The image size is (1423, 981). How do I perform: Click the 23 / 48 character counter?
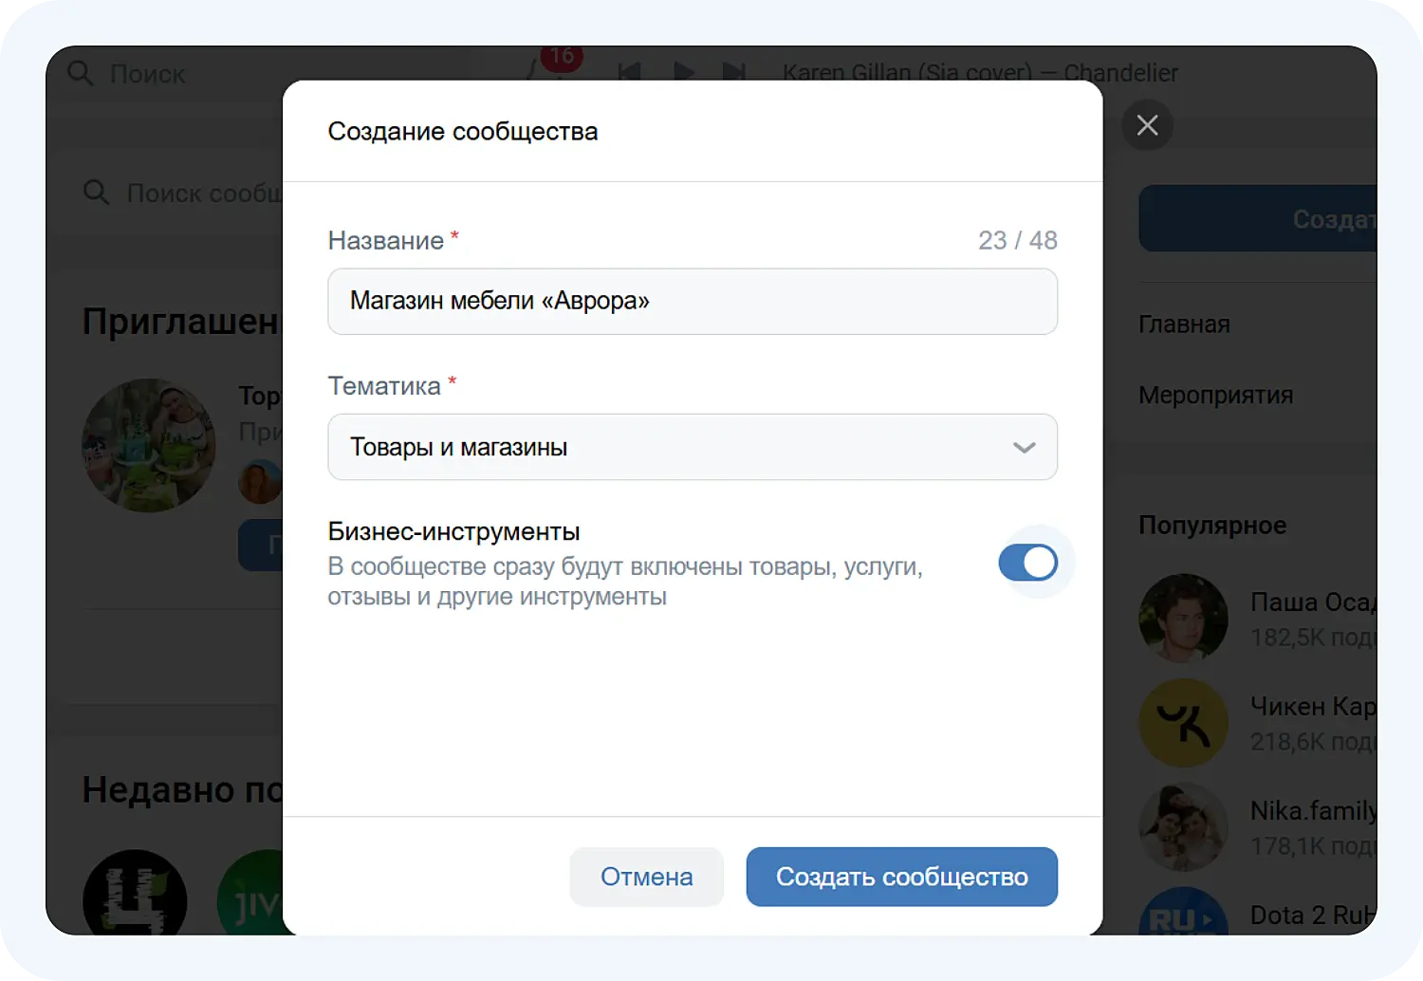pyautogui.click(x=1017, y=240)
